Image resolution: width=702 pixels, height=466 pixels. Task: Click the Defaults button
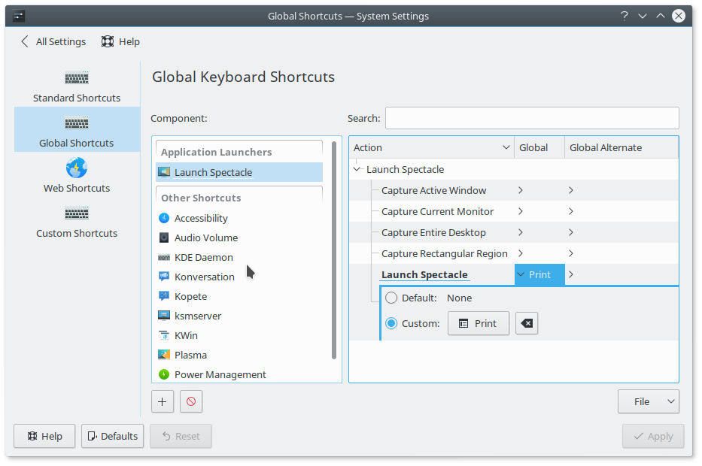tap(112, 436)
